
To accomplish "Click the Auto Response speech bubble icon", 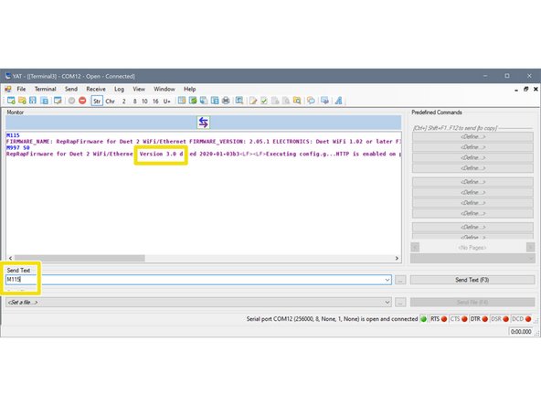I will pyautogui.click(x=311, y=101).
